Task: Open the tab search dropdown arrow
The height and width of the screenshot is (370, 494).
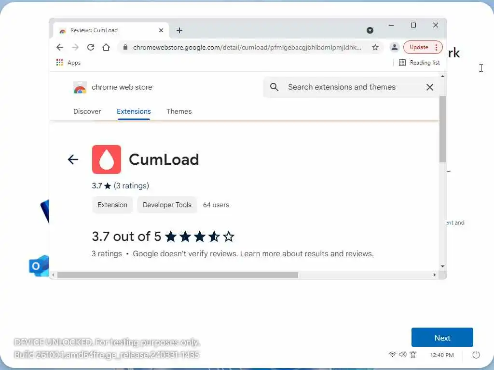Action: 370,30
